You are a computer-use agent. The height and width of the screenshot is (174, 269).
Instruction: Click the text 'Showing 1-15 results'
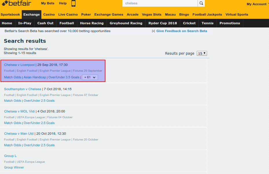point(20,53)
